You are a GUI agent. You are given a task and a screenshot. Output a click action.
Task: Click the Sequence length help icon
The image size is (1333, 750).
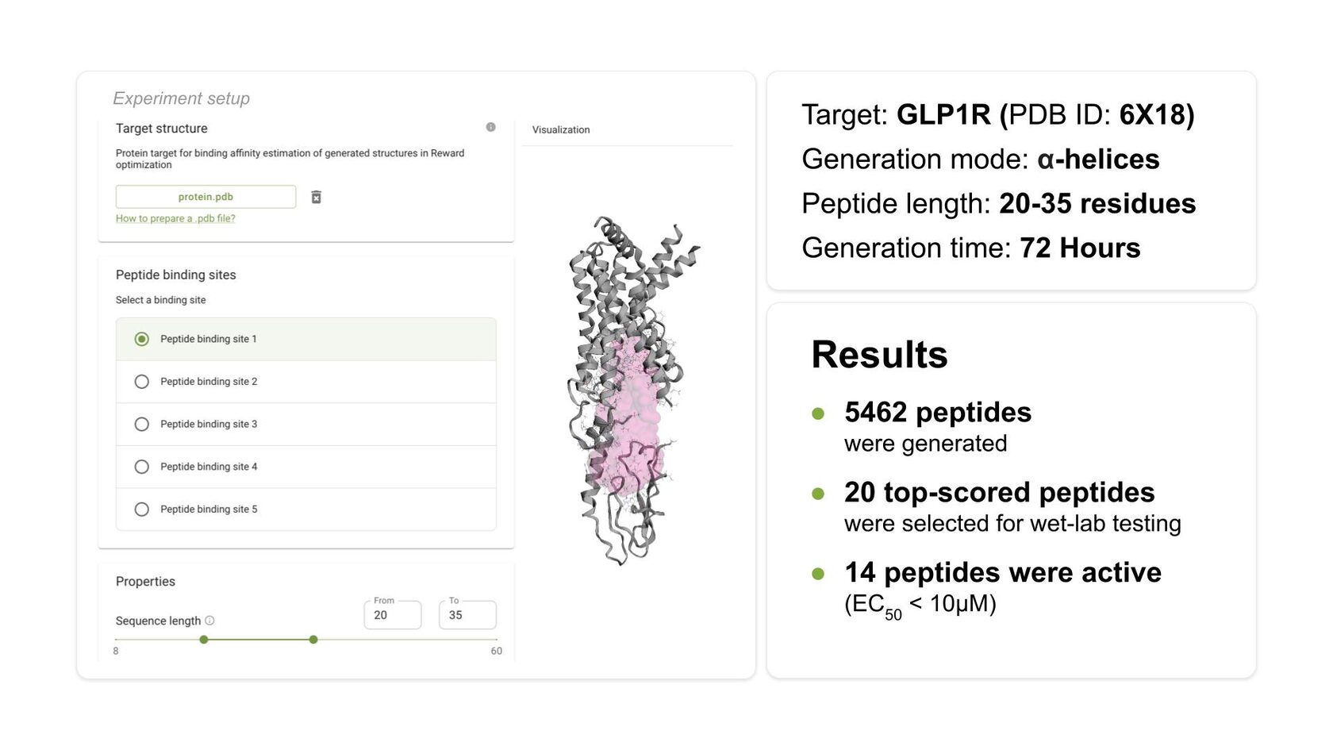(x=209, y=621)
